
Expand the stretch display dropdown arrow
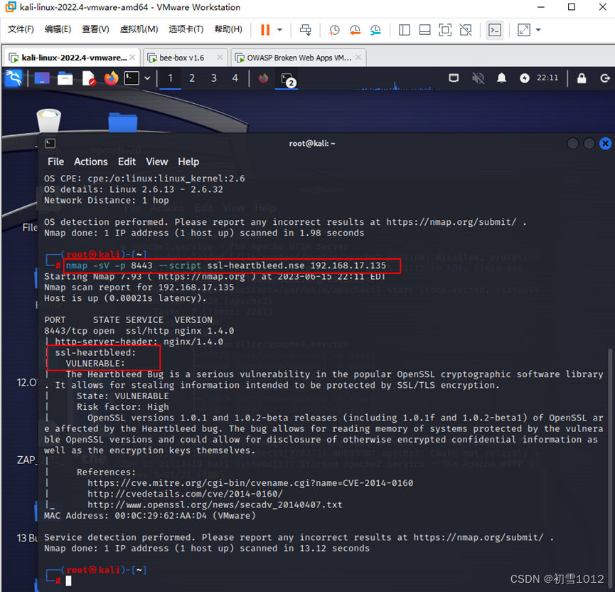point(538,30)
